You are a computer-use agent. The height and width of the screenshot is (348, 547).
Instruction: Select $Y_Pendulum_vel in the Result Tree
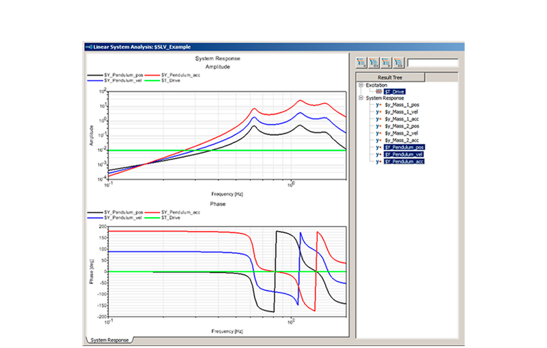pos(403,155)
